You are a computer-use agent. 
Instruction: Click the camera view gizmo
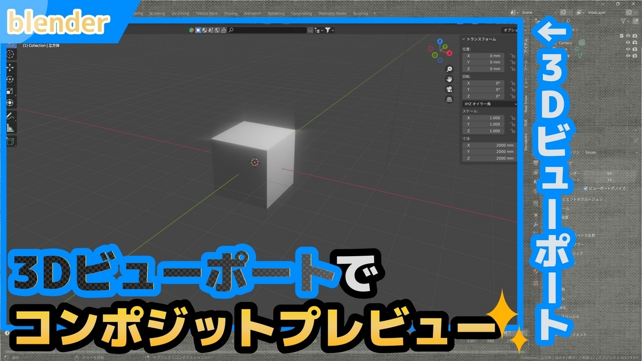pos(449,89)
